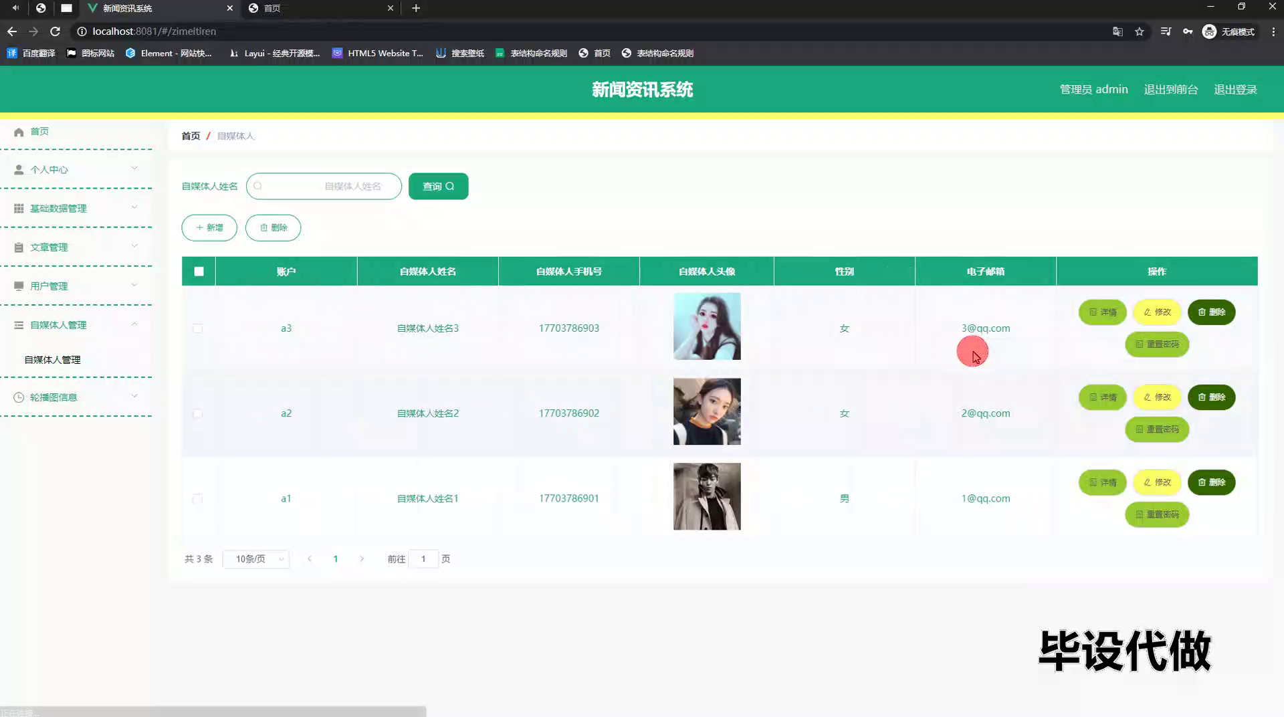Click 退出到前台 in the header
This screenshot has width=1284, height=717.
point(1170,89)
